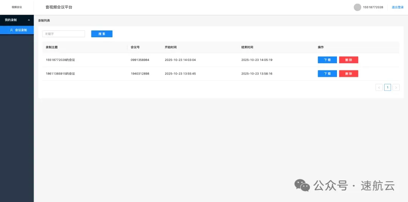The image size is (408, 202).
Task: Click the person icon beside 会议录制
Action: [x=11, y=30]
